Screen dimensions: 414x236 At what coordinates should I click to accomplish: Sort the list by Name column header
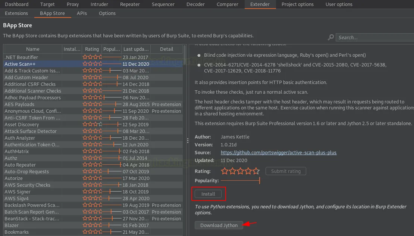(33, 49)
